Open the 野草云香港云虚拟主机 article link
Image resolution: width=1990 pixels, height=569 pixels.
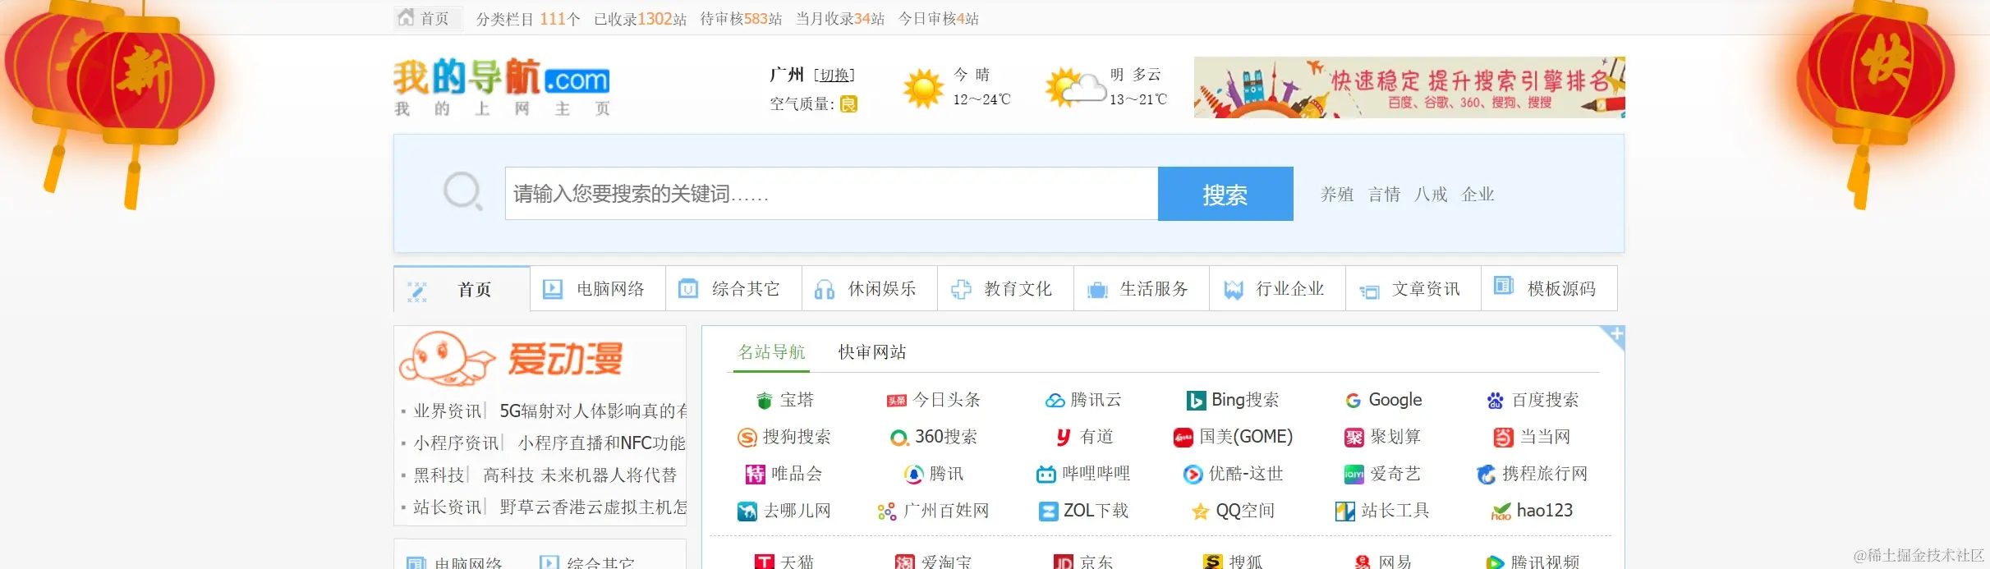pos(593,507)
